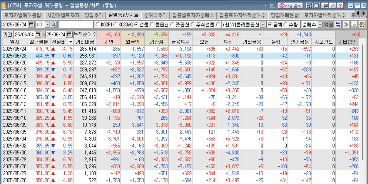Click the 기간 period button
The height and width of the screenshot is (184, 368).
pyautogui.click(x=7, y=34)
